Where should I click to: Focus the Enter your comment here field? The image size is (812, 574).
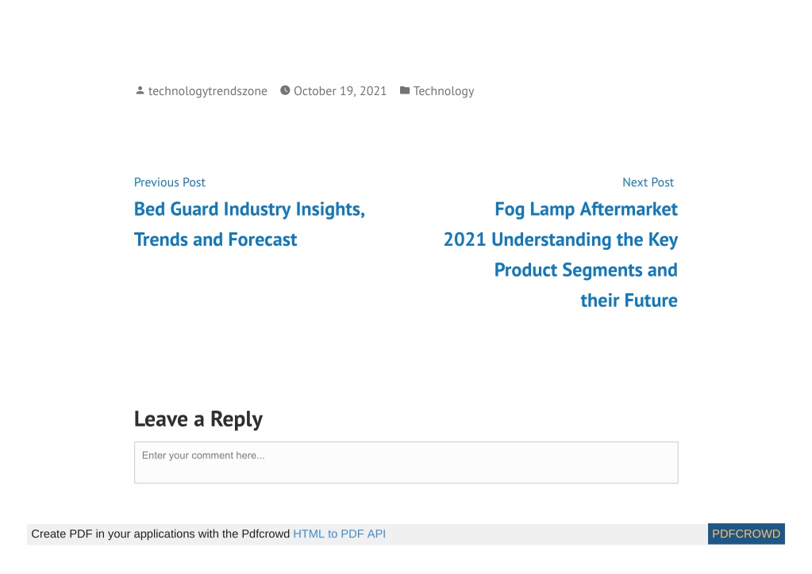(406, 462)
